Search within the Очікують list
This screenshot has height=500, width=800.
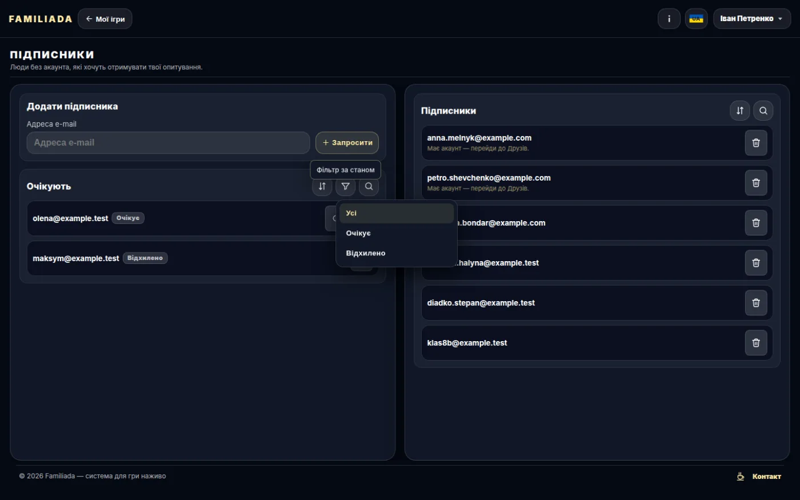369,186
